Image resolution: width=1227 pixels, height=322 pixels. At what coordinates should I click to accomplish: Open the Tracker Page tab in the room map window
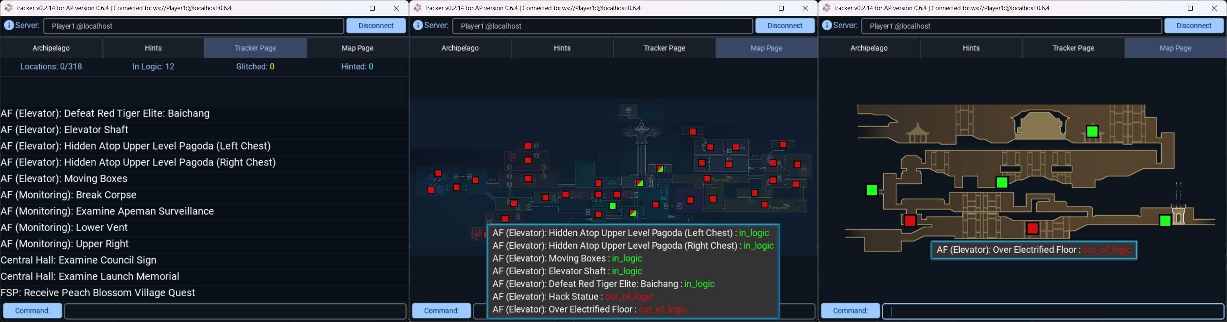(1073, 48)
